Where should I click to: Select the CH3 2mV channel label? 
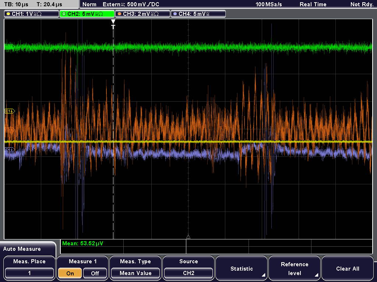(142, 14)
